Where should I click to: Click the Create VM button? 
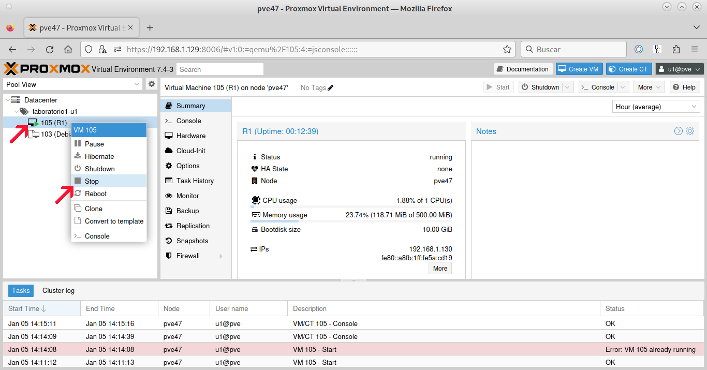[578, 69]
